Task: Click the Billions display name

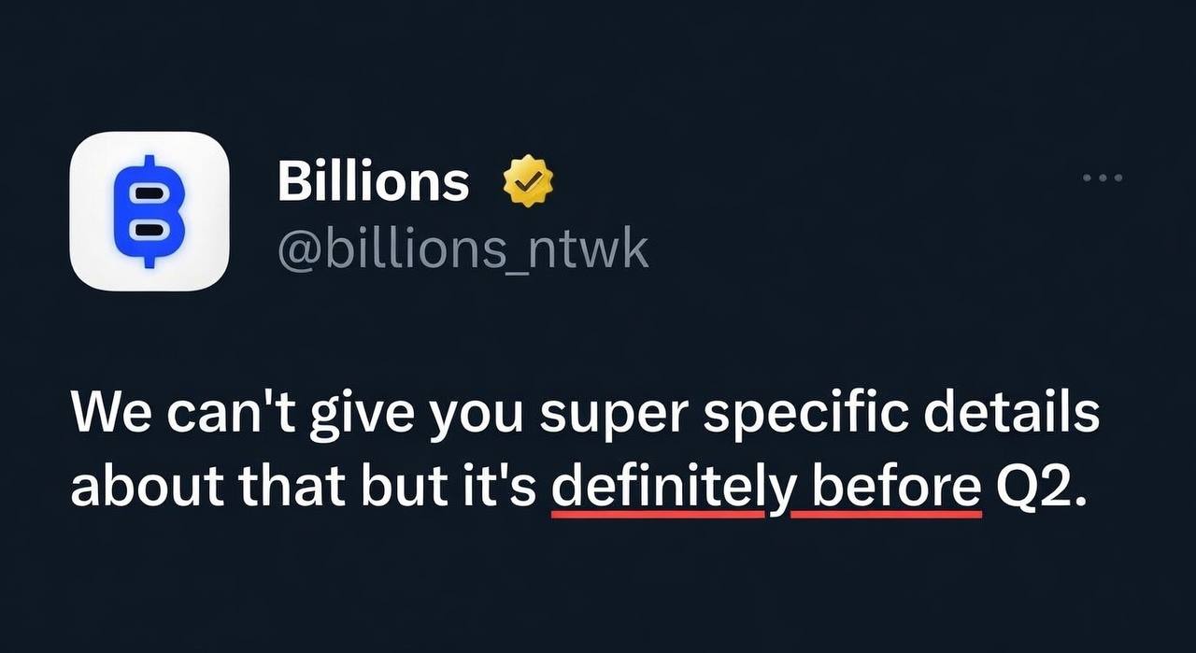Action: click(x=373, y=181)
